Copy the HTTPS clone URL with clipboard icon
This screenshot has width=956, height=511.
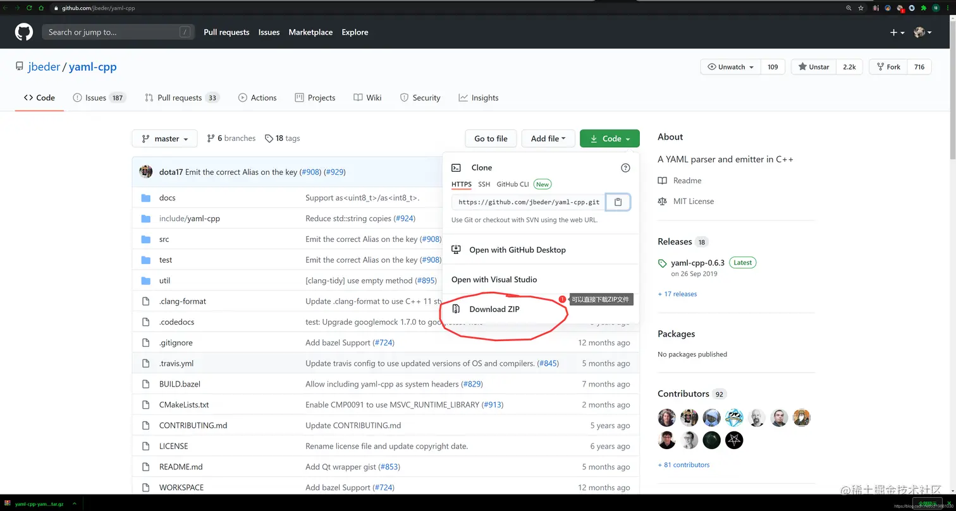[618, 202]
